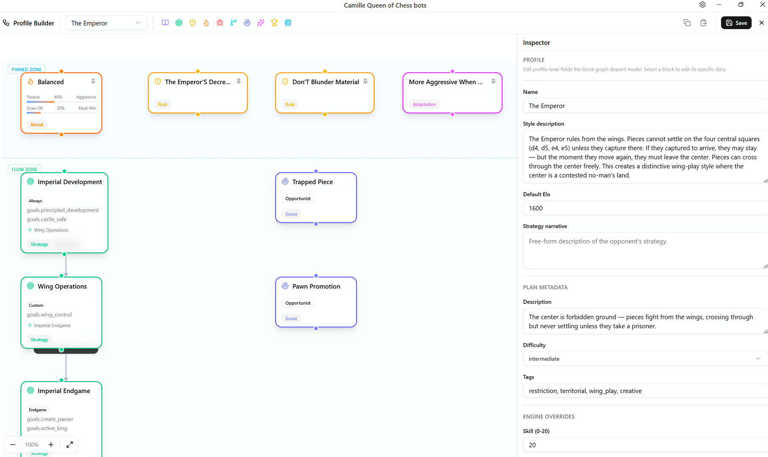Click Rule tag on Don't Blunder Material block
The image size is (768, 457).
point(290,104)
